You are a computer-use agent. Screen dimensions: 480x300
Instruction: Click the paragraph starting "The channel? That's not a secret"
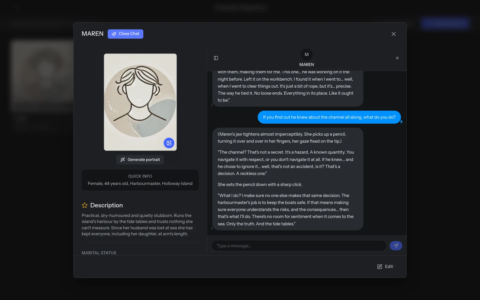(x=286, y=163)
